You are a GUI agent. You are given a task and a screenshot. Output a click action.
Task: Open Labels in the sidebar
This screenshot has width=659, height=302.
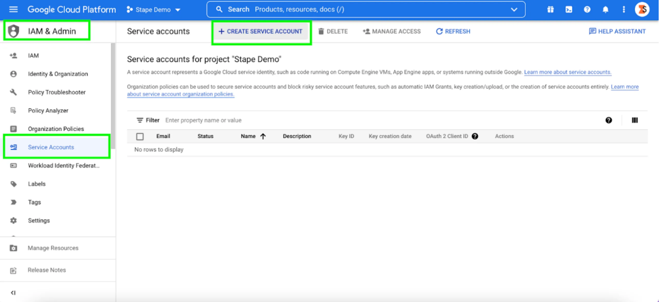pyautogui.click(x=37, y=184)
